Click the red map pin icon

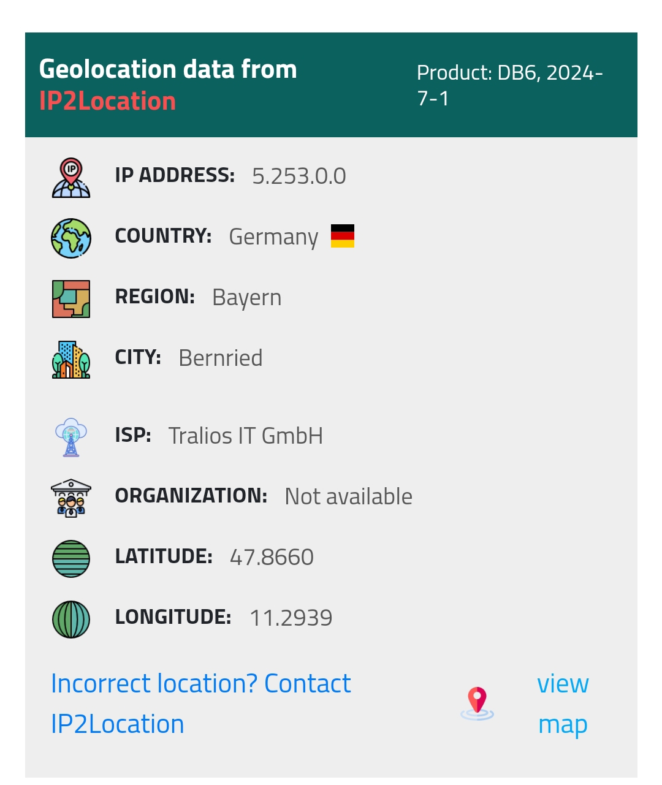(477, 703)
